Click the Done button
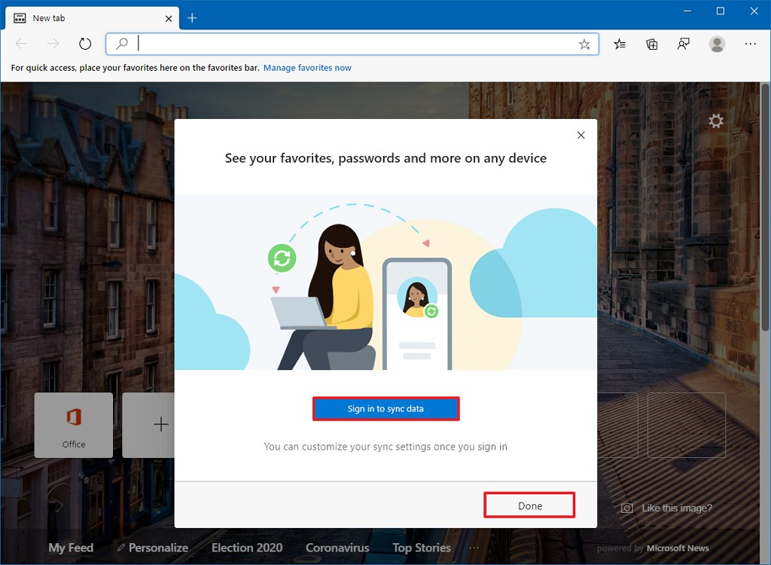 (529, 505)
